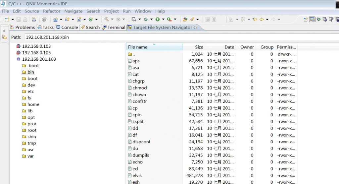
Task: Sort by the Size column header
Action: 193,47
